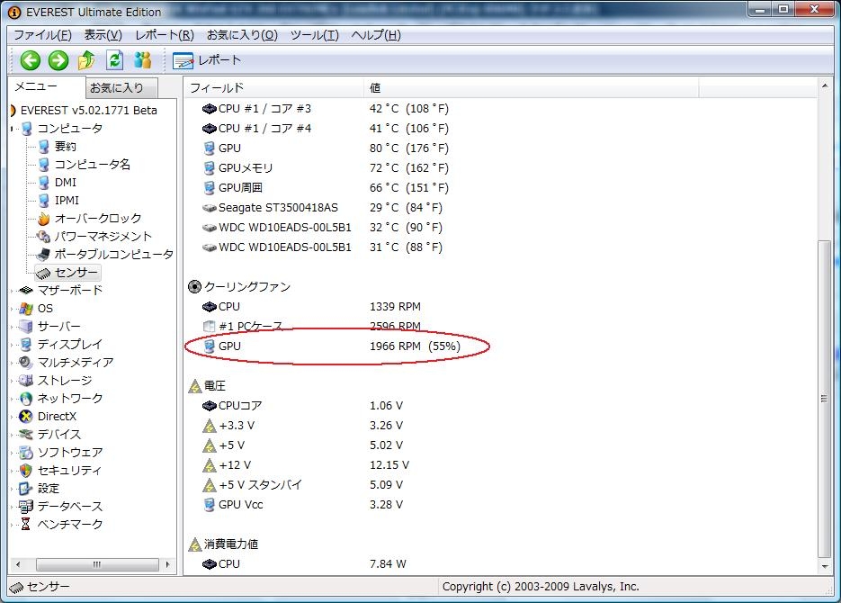Open the ファイル menu

coord(42,35)
